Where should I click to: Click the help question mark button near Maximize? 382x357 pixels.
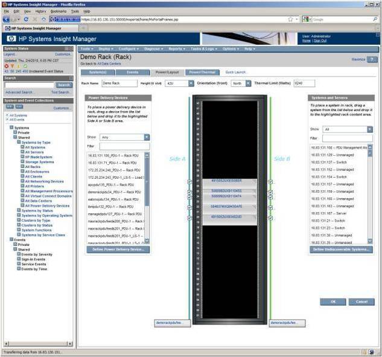click(x=372, y=59)
